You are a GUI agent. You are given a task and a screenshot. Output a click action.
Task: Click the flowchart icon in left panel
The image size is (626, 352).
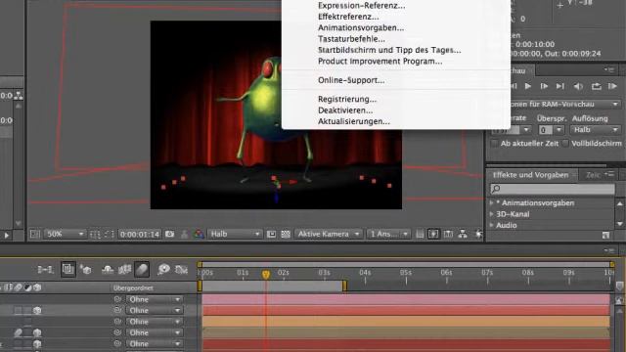19,96
